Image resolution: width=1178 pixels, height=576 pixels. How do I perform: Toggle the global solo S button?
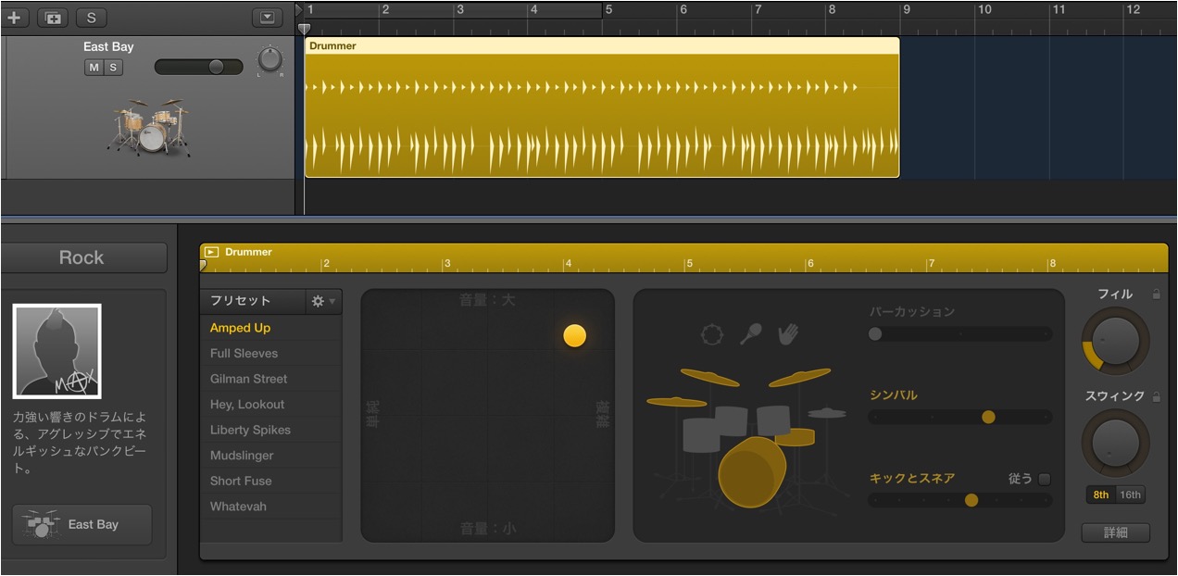pos(91,18)
